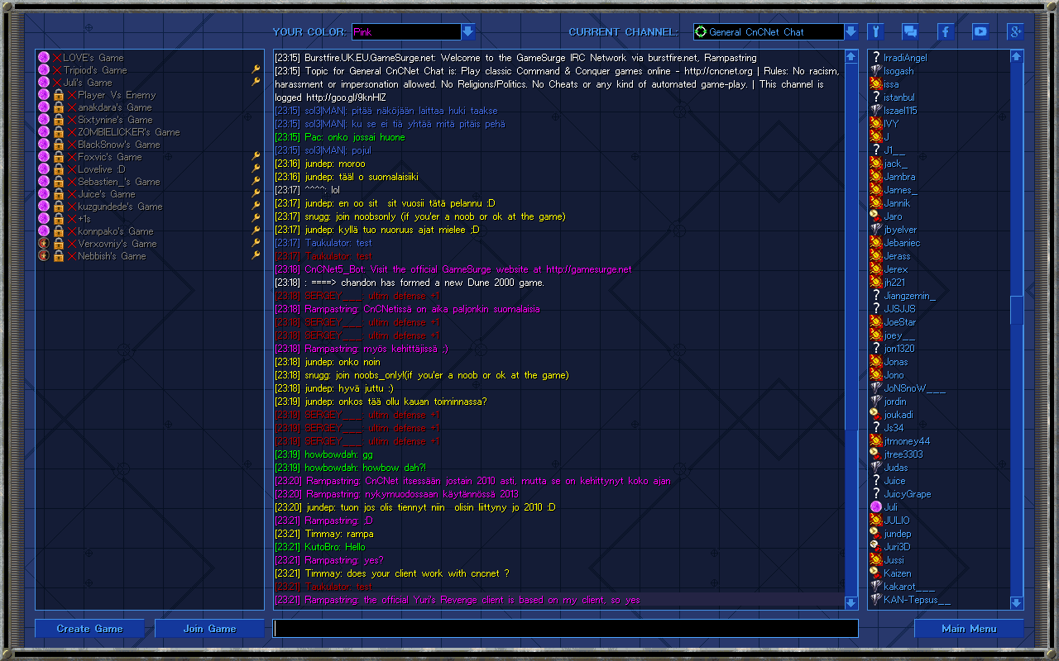Click the chat scrollbar down arrow
This screenshot has width=1059, height=661.
coord(851,603)
